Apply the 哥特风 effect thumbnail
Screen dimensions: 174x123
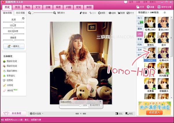coord(150,38)
